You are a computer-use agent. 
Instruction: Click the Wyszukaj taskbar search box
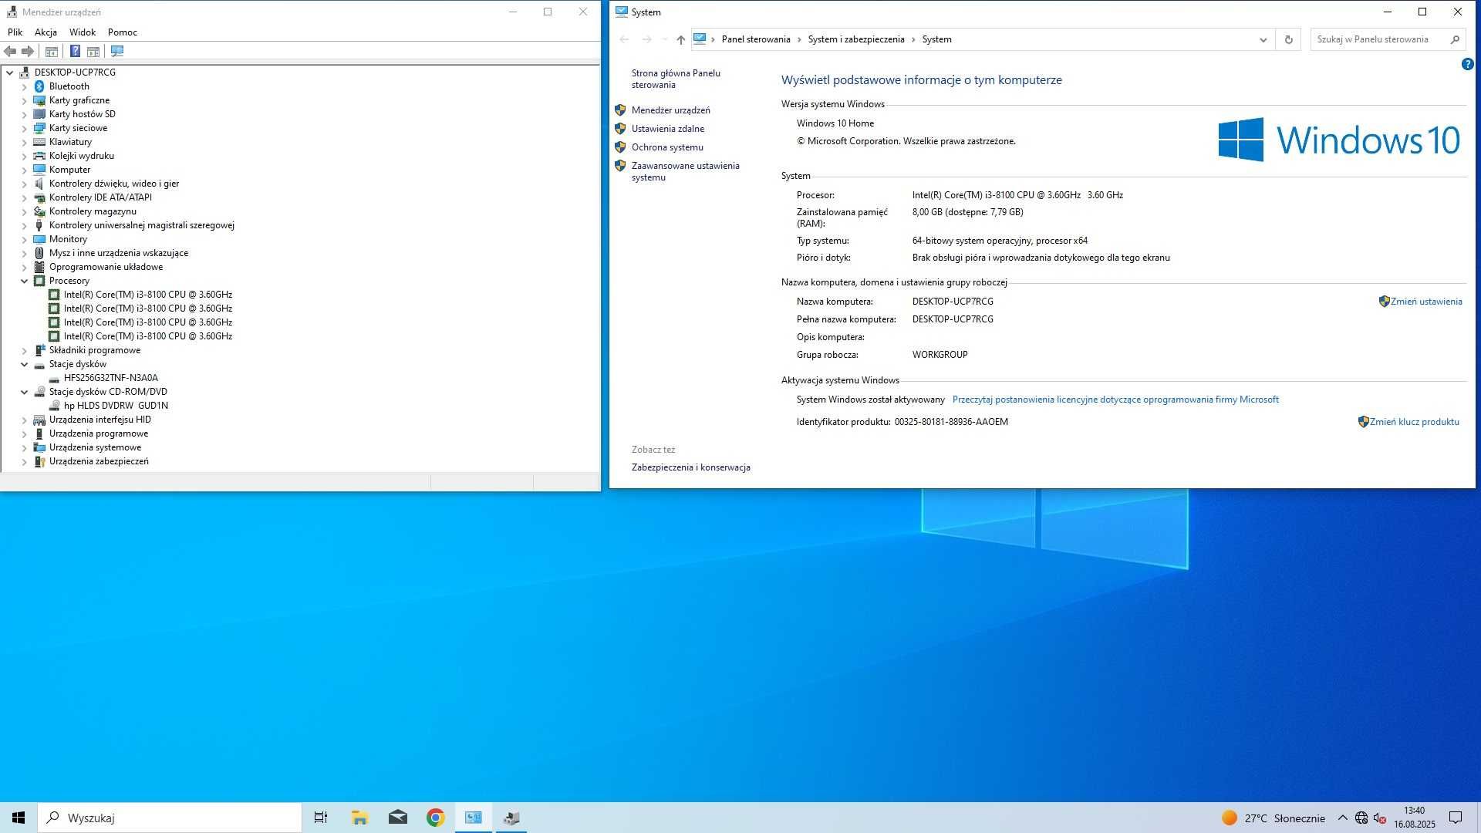click(x=170, y=818)
